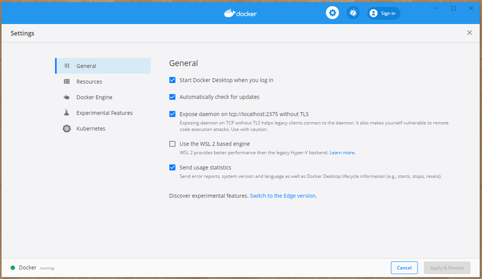This screenshot has height=279, width=482.
Task: Maximize the Docker Desktop window
Action: [454, 8]
